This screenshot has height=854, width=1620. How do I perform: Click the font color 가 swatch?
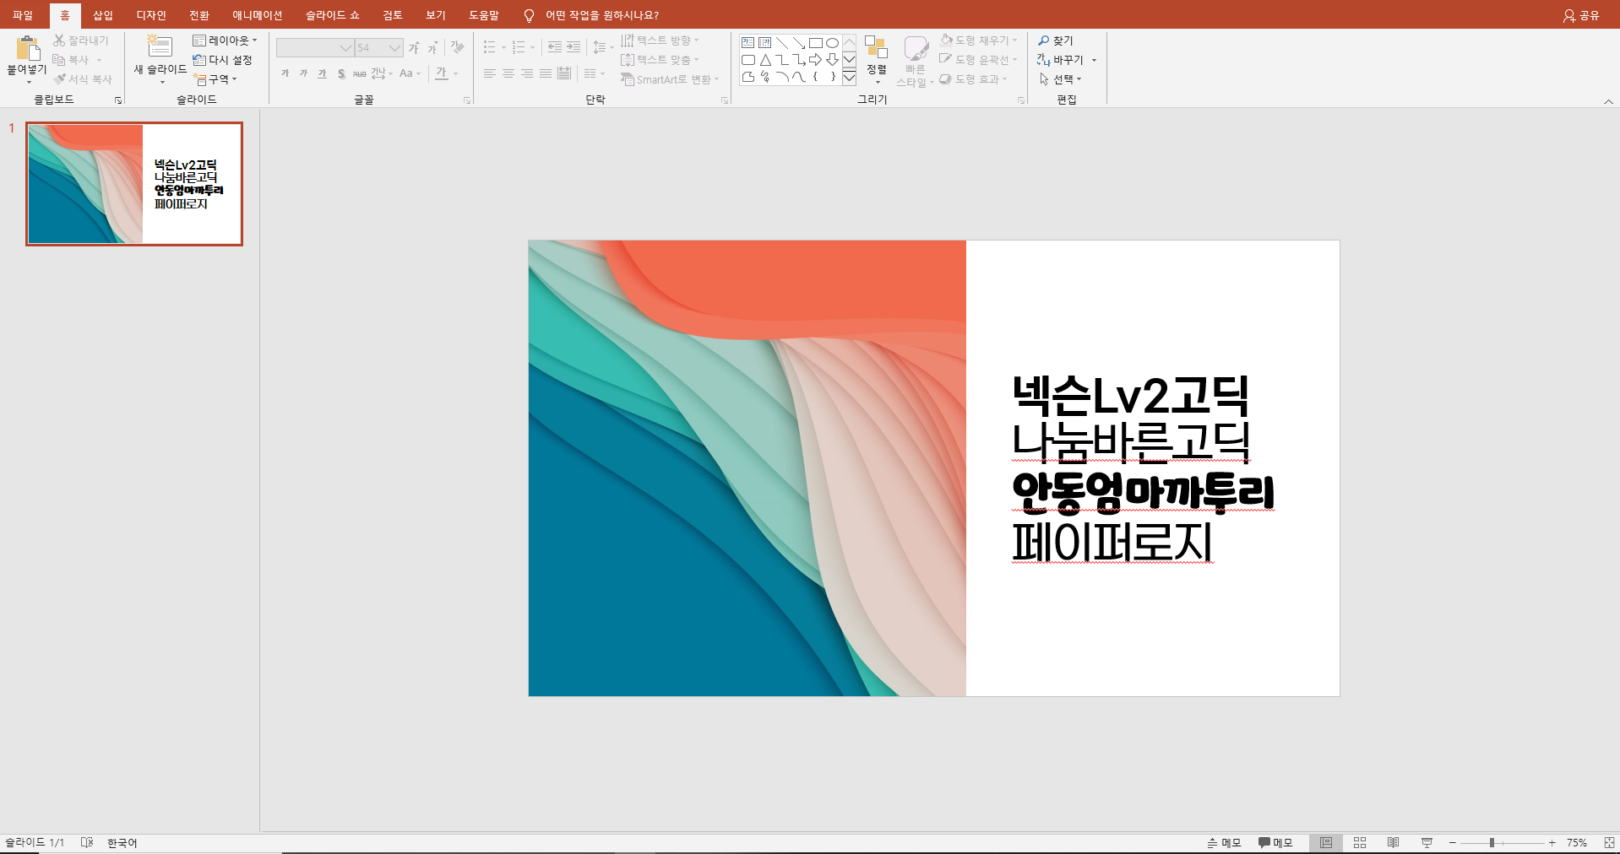tap(441, 73)
